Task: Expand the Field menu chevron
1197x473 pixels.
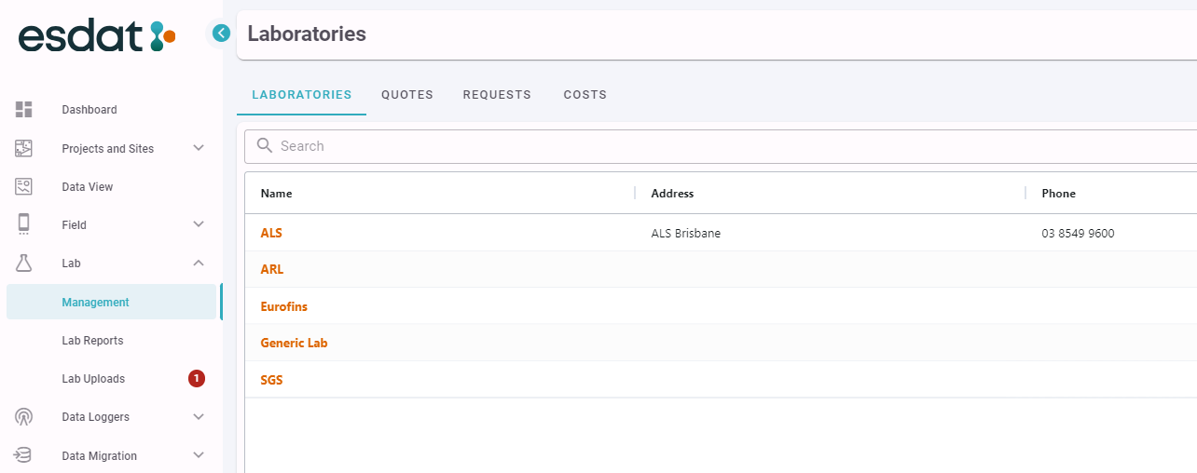Action: (199, 224)
